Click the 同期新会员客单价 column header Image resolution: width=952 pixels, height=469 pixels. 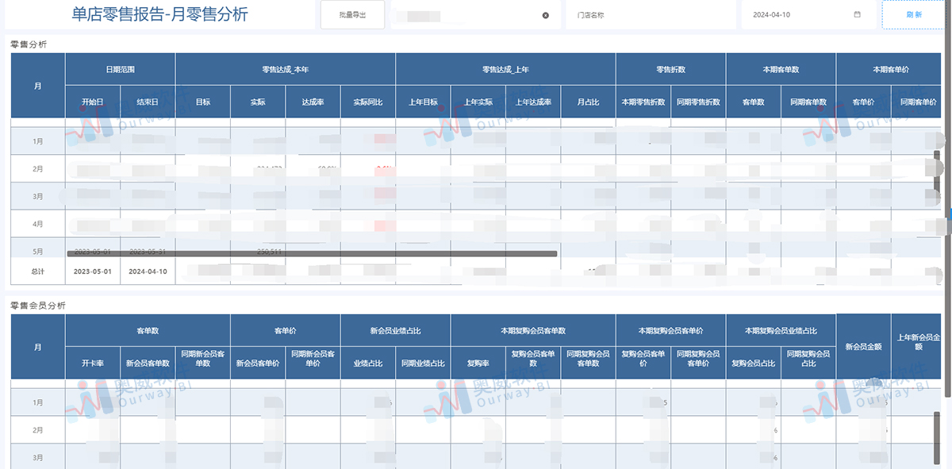pyautogui.click(x=313, y=363)
